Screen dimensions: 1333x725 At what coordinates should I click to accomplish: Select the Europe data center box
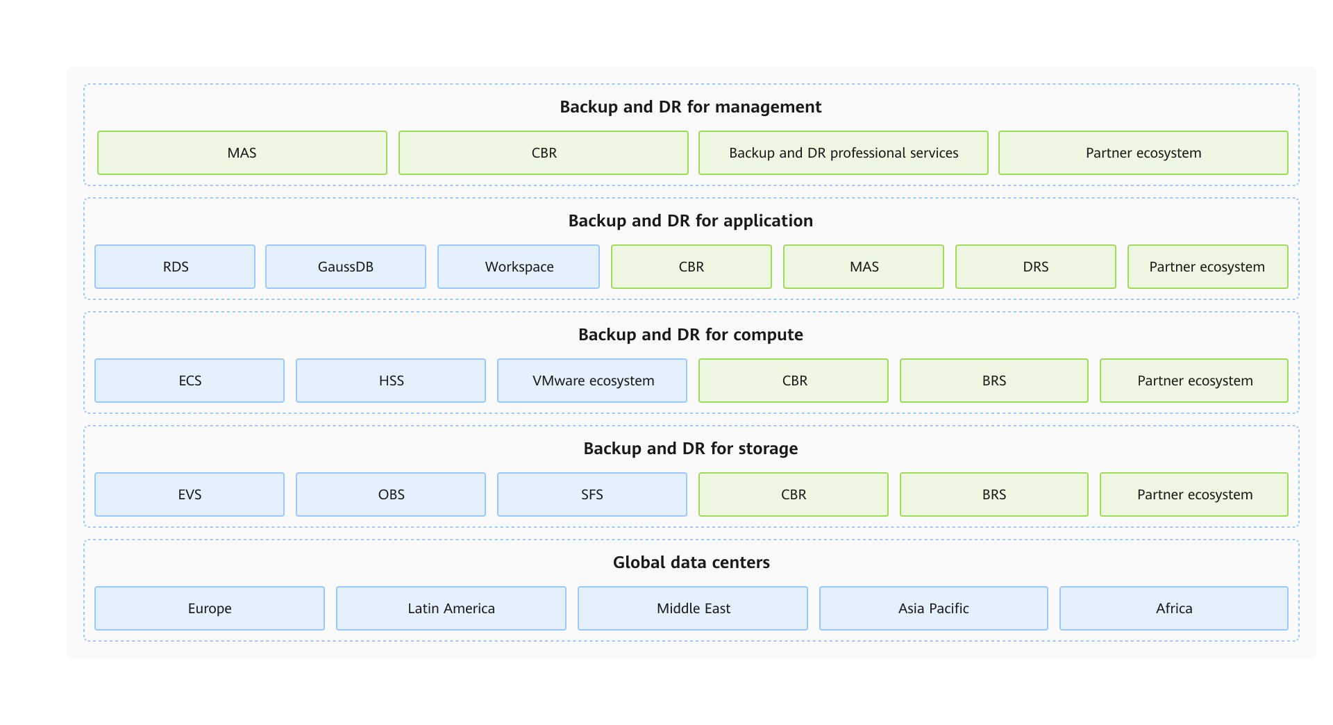(x=210, y=608)
